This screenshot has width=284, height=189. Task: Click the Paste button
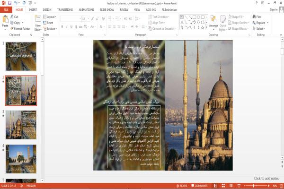click(x=5, y=22)
